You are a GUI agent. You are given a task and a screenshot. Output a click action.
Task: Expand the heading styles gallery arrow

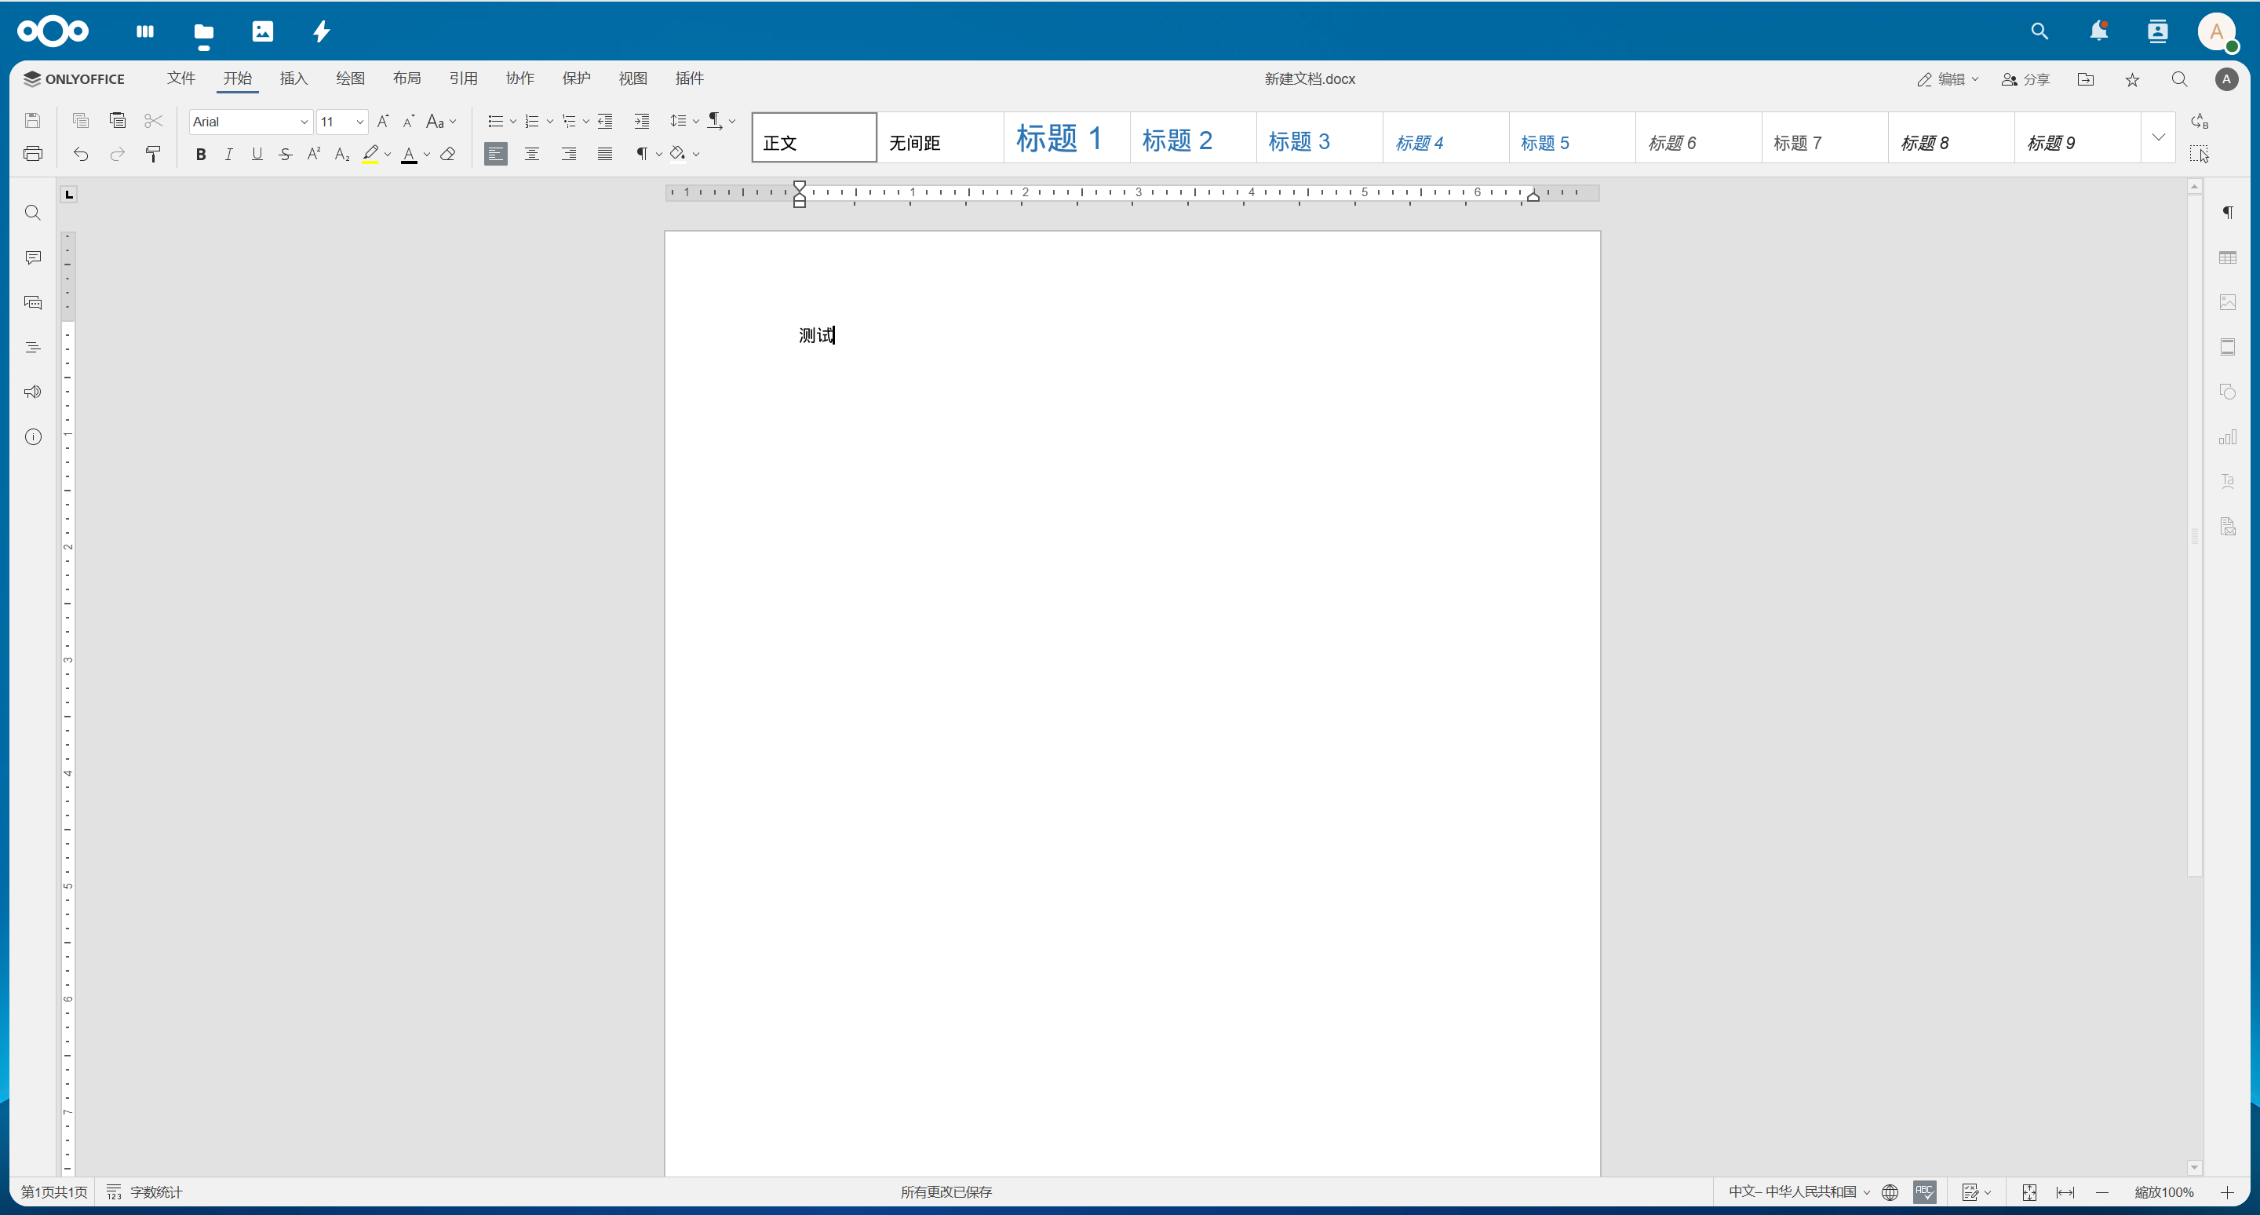pos(2158,137)
